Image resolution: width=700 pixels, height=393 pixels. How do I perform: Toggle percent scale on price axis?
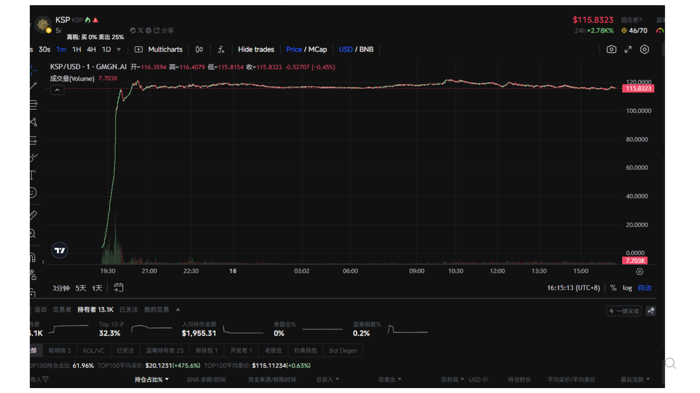click(x=613, y=288)
